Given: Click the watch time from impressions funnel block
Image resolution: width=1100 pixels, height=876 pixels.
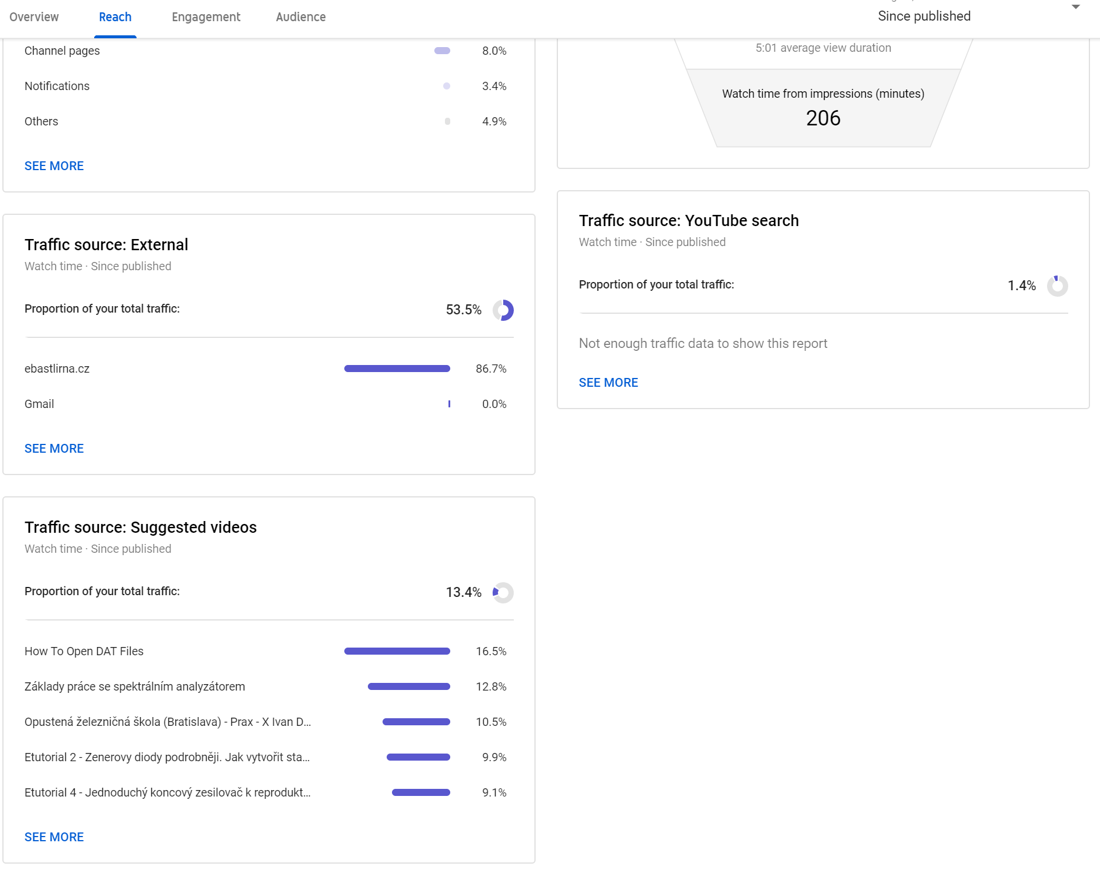Looking at the screenshot, I should 823,108.
